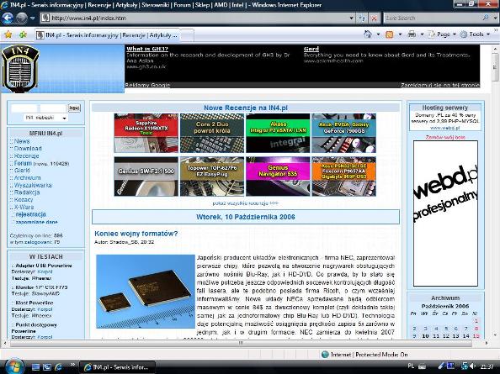
Task: Open Sapphire Radeon X1950XTX review thumbnail
Action: tap(146, 133)
